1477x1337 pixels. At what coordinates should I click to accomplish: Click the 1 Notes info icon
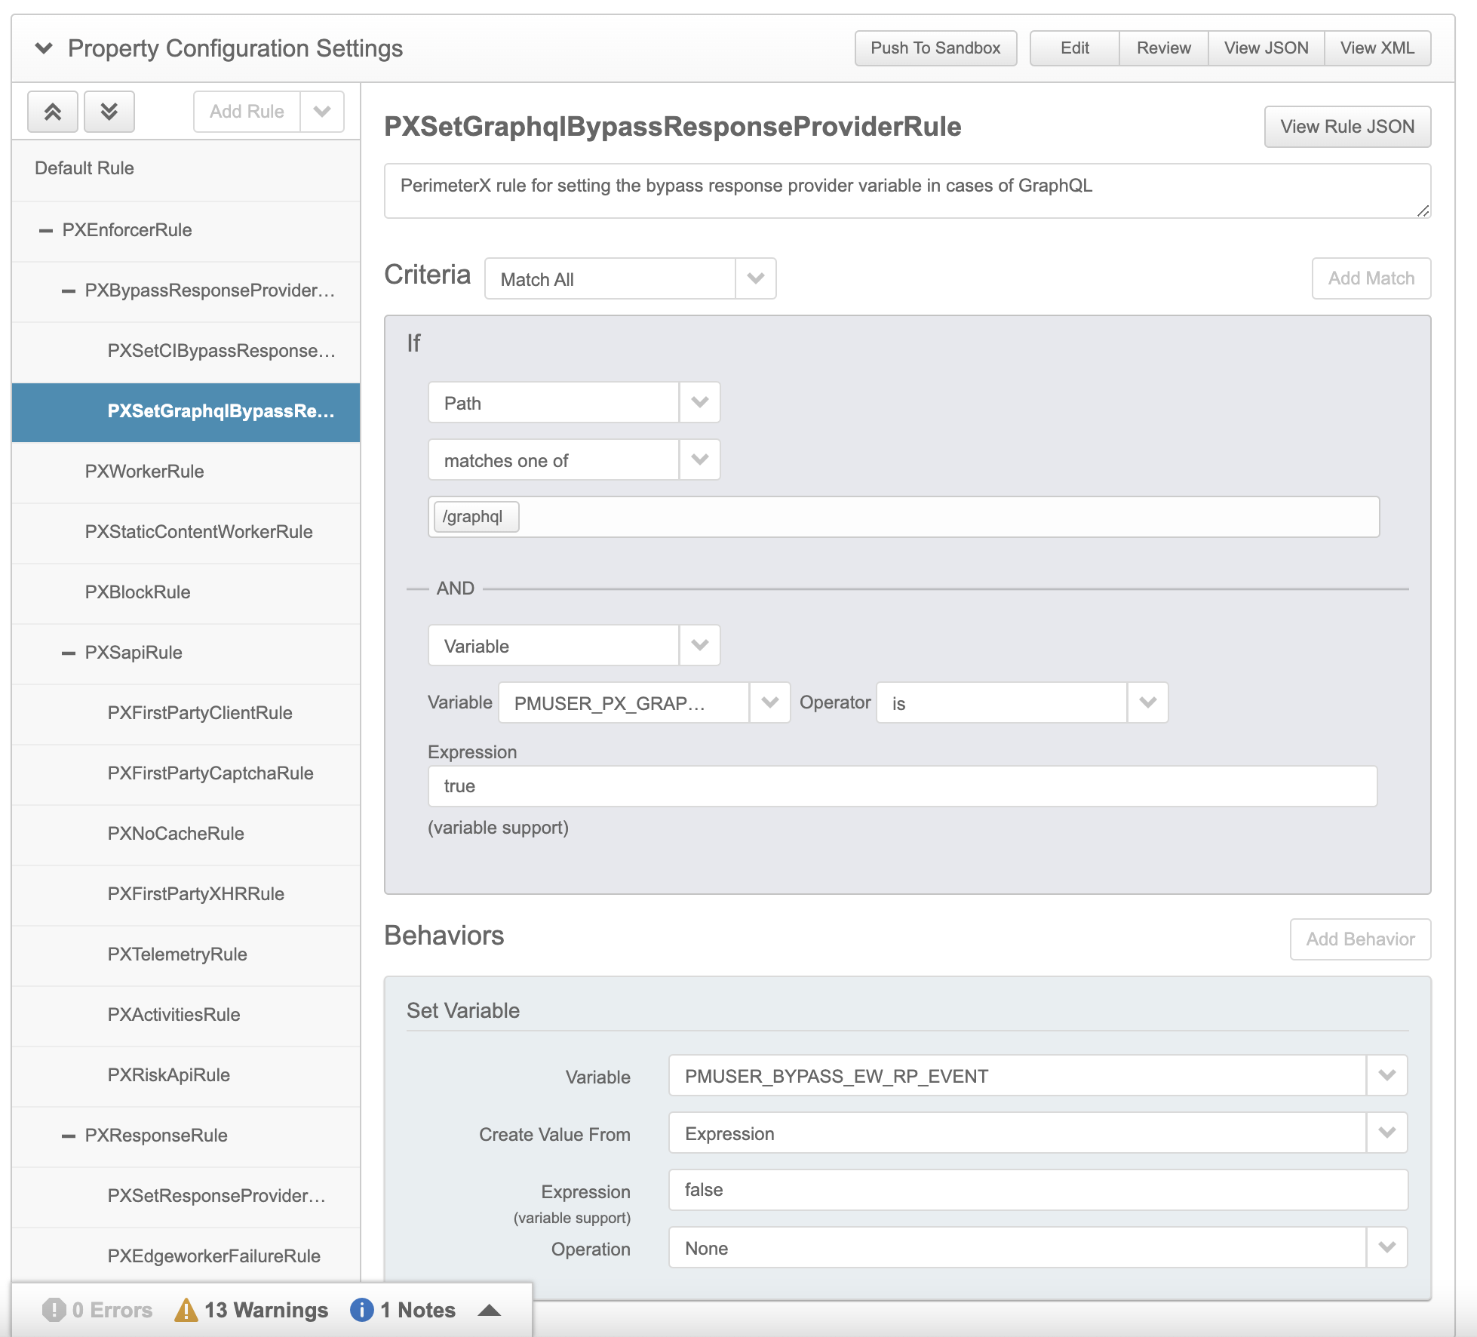pos(361,1310)
